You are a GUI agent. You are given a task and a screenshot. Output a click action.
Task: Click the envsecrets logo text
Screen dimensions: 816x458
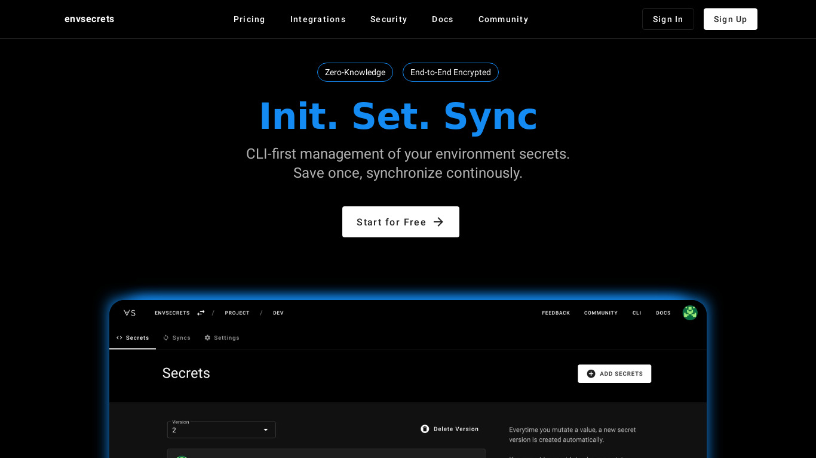pyautogui.click(x=89, y=19)
